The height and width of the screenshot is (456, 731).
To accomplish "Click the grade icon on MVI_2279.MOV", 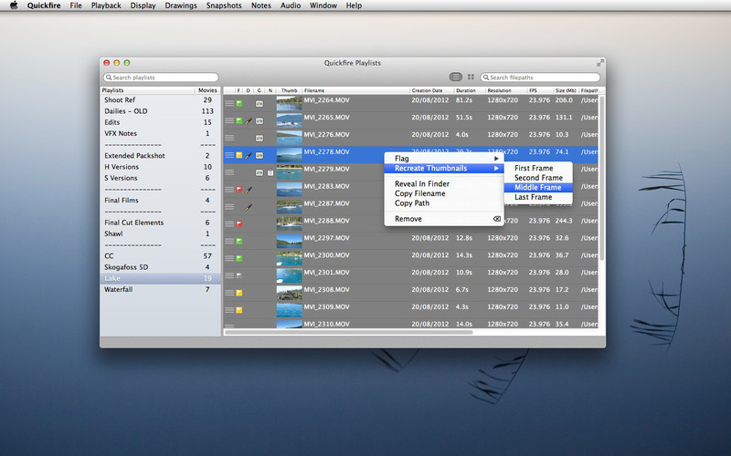I will pos(260,172).
